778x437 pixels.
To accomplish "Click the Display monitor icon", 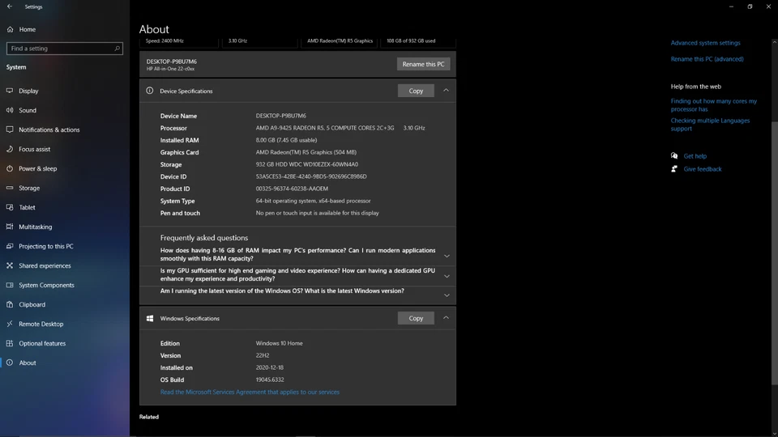I will 10,91.
